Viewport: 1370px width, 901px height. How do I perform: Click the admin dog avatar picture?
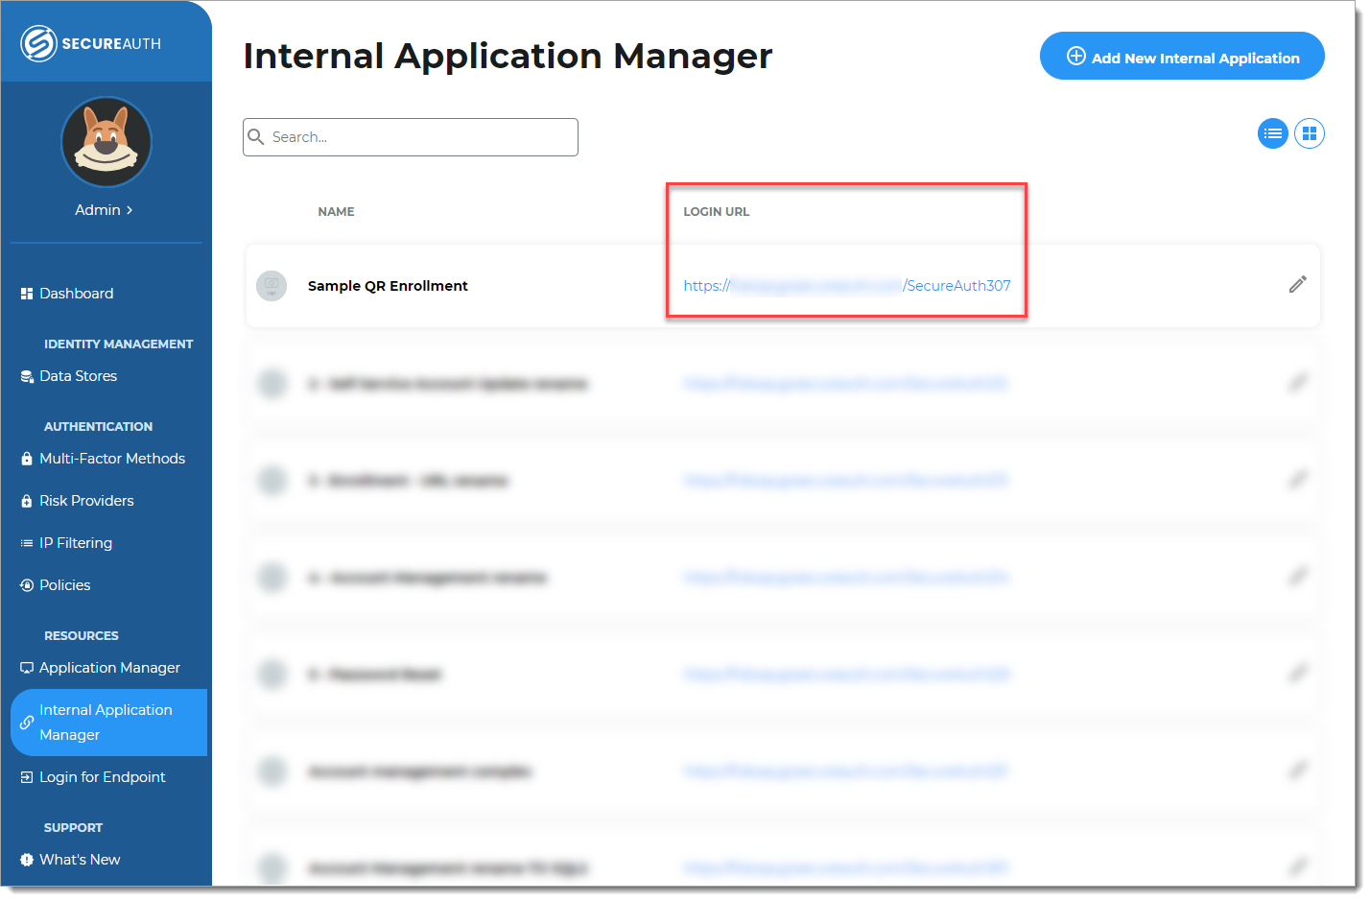click(x=106, y=142)
